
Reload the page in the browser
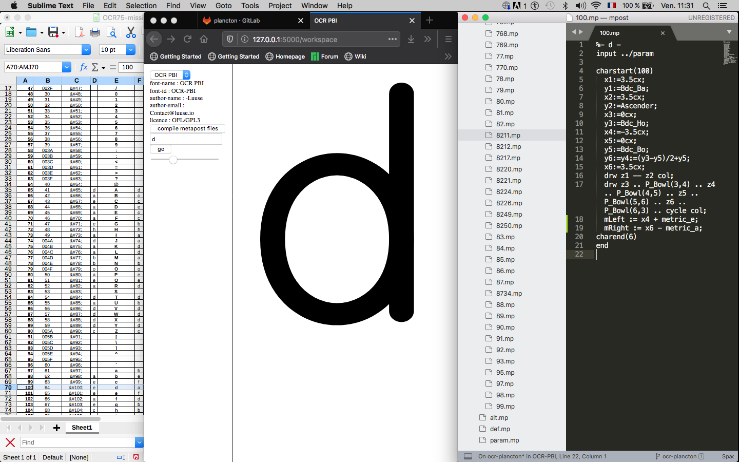tap(187, 40)
